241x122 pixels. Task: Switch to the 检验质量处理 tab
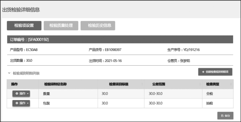(61, 26)
